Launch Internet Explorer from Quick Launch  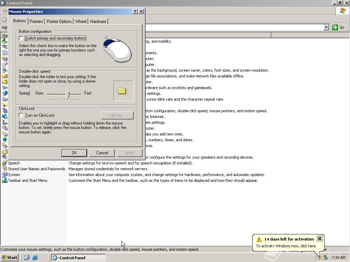35,258
